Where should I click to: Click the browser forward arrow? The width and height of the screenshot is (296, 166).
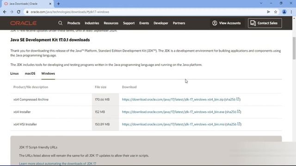(12, 12)
